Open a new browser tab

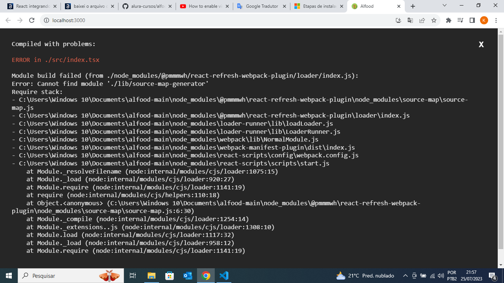tap(413, 6)
